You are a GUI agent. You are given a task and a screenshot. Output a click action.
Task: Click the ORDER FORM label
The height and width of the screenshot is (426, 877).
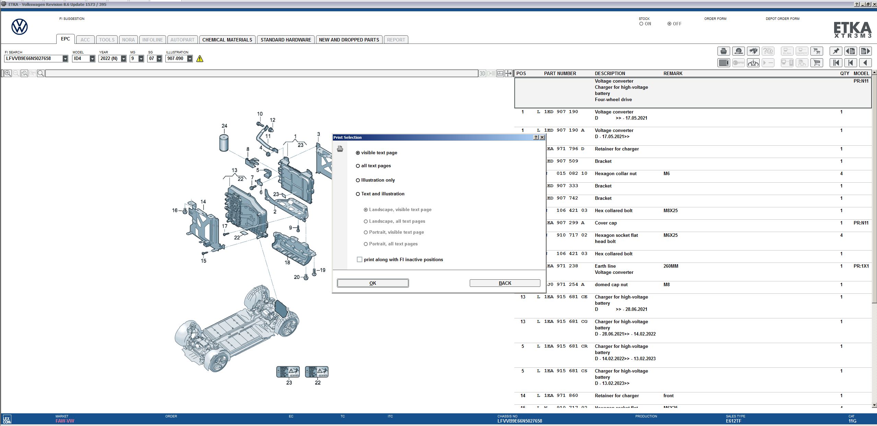715,19
